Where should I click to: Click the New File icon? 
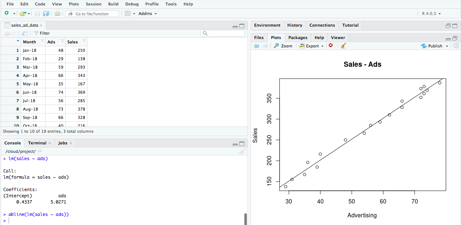pos(7,13)
